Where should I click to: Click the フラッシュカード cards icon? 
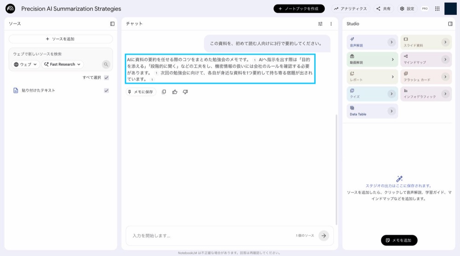click(x=406, y=73)
